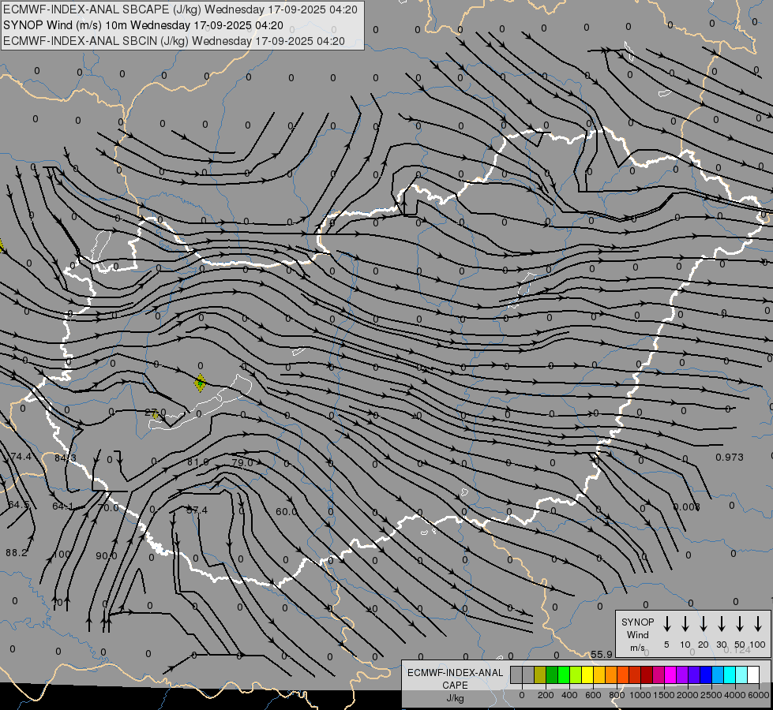Click the 5 m/s wind arrow in legend
Screen dimensions: 773x710
pyautogui.click(x=666, y=624)
